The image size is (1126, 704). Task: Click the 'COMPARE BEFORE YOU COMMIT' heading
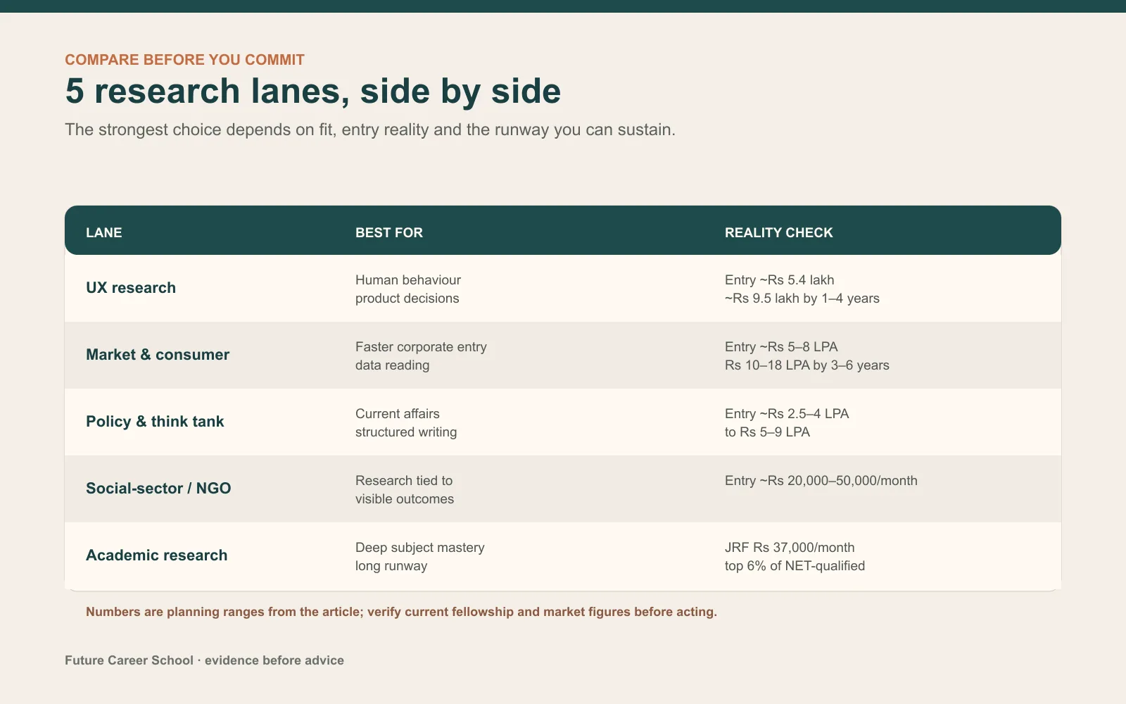click(184, 60)
